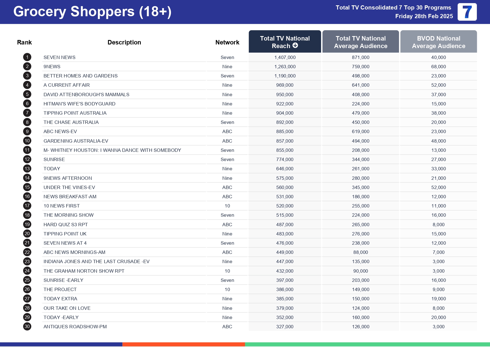Screen dimensions: 490x347
Task: Select Total TV National Average Audience header
Action: (x=360, y=42)
